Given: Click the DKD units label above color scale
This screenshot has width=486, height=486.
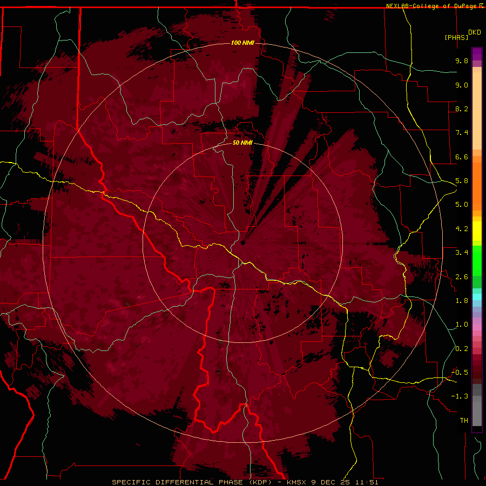Looking at the screenshot, I should 475,32.
